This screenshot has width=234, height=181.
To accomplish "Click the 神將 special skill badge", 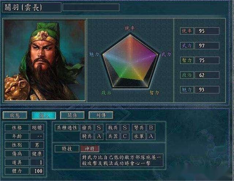I will tap(90, 148).
